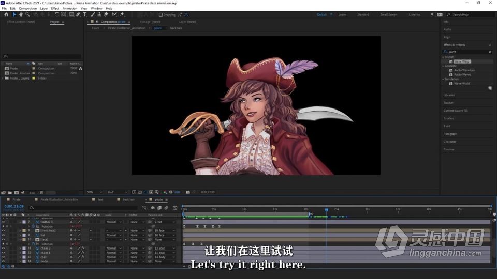Open the Half resolution dropdown

coord(118,192)
